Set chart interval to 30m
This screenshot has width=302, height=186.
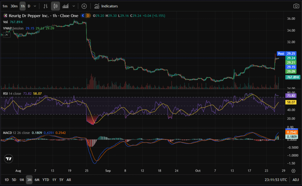(x=14, y=6)
